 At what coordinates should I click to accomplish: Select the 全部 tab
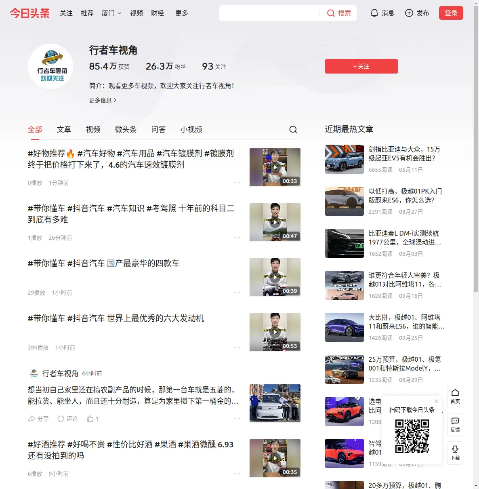point(35,129)
